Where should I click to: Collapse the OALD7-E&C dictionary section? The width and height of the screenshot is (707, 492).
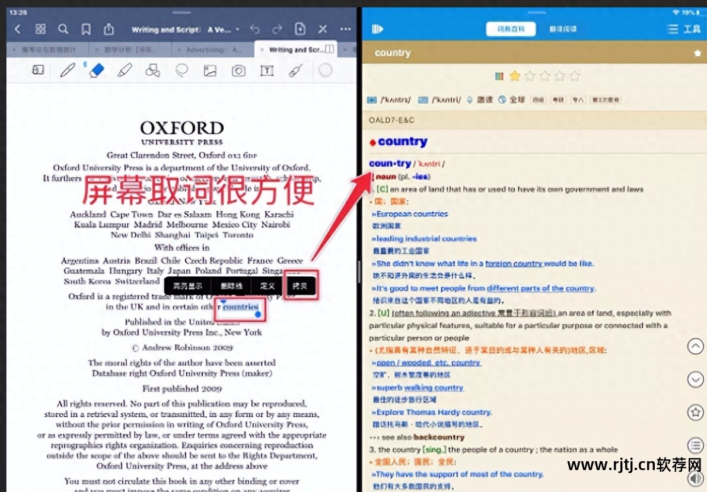(x=704, y=120)
